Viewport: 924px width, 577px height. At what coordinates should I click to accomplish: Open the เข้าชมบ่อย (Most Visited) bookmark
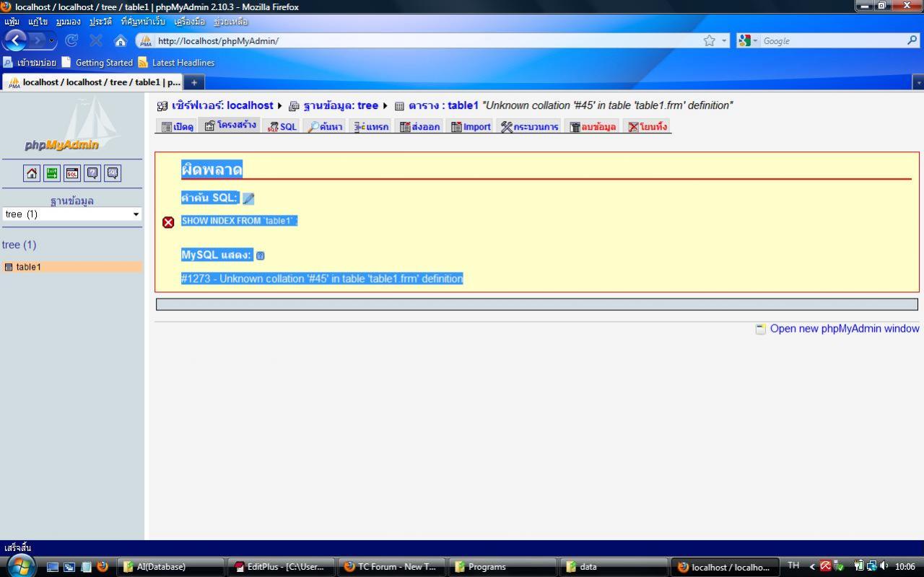tap(30, 63)
